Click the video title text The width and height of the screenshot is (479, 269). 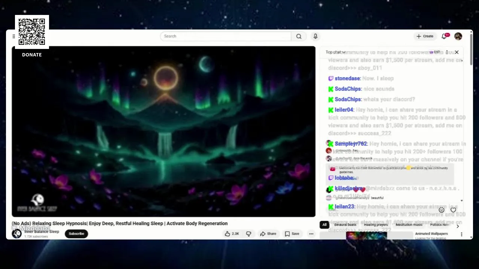[119, 223]
